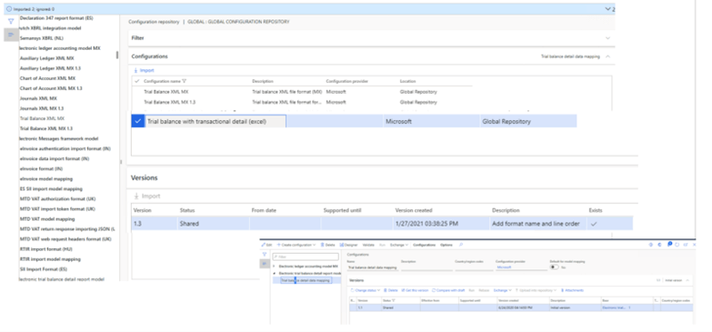This screenshot has width=712, height=332.
Task: Click the Trial balance with transactional detail (excel) name cell
Action: tap(216, 121)
